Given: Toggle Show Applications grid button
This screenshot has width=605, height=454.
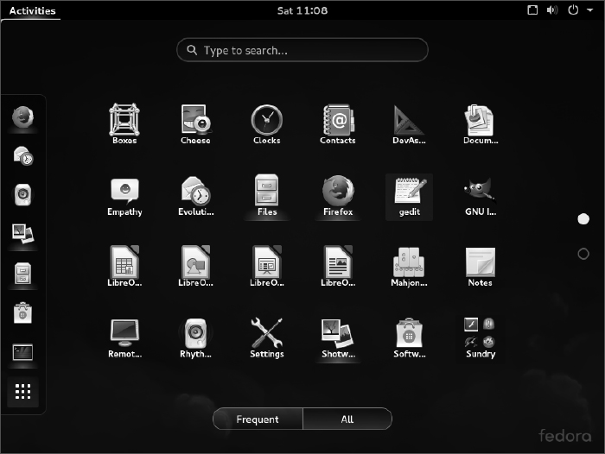Looking at the screenshot, I should pyautogui.click(x=22, y=391).
